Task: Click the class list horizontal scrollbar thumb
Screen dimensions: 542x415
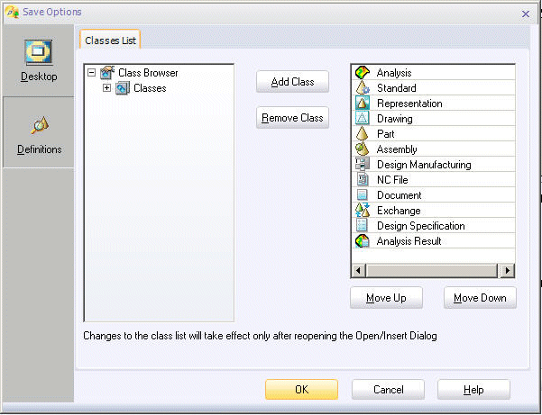Action: 431,270
